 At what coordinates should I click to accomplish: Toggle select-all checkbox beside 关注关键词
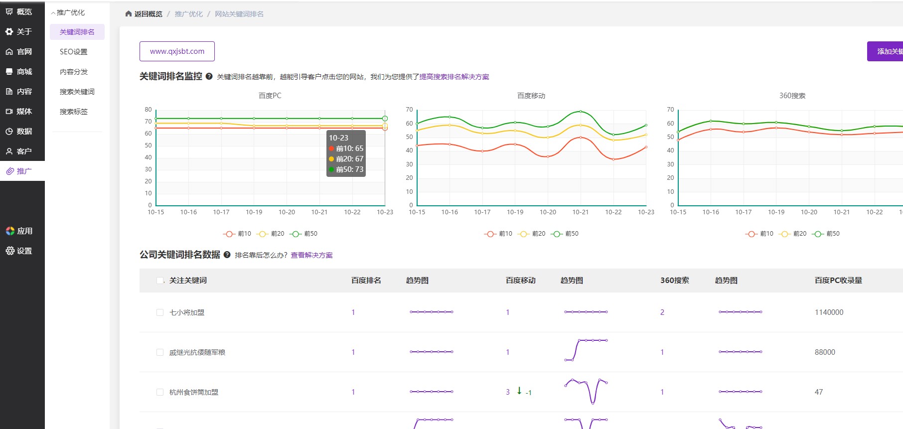[x=160, y=281]
